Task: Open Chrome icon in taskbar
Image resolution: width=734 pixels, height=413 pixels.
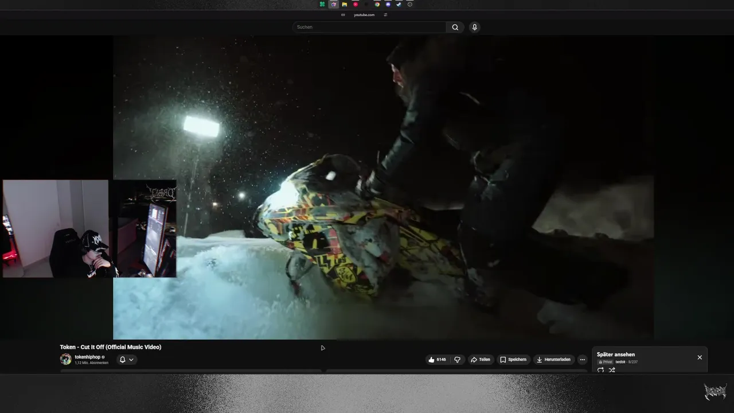Action: click(x=377, y=4)
